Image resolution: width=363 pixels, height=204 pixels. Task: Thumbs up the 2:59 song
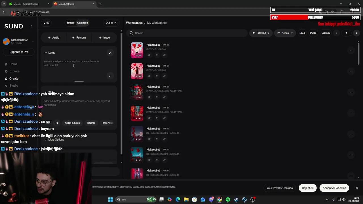tap(149, 76)
